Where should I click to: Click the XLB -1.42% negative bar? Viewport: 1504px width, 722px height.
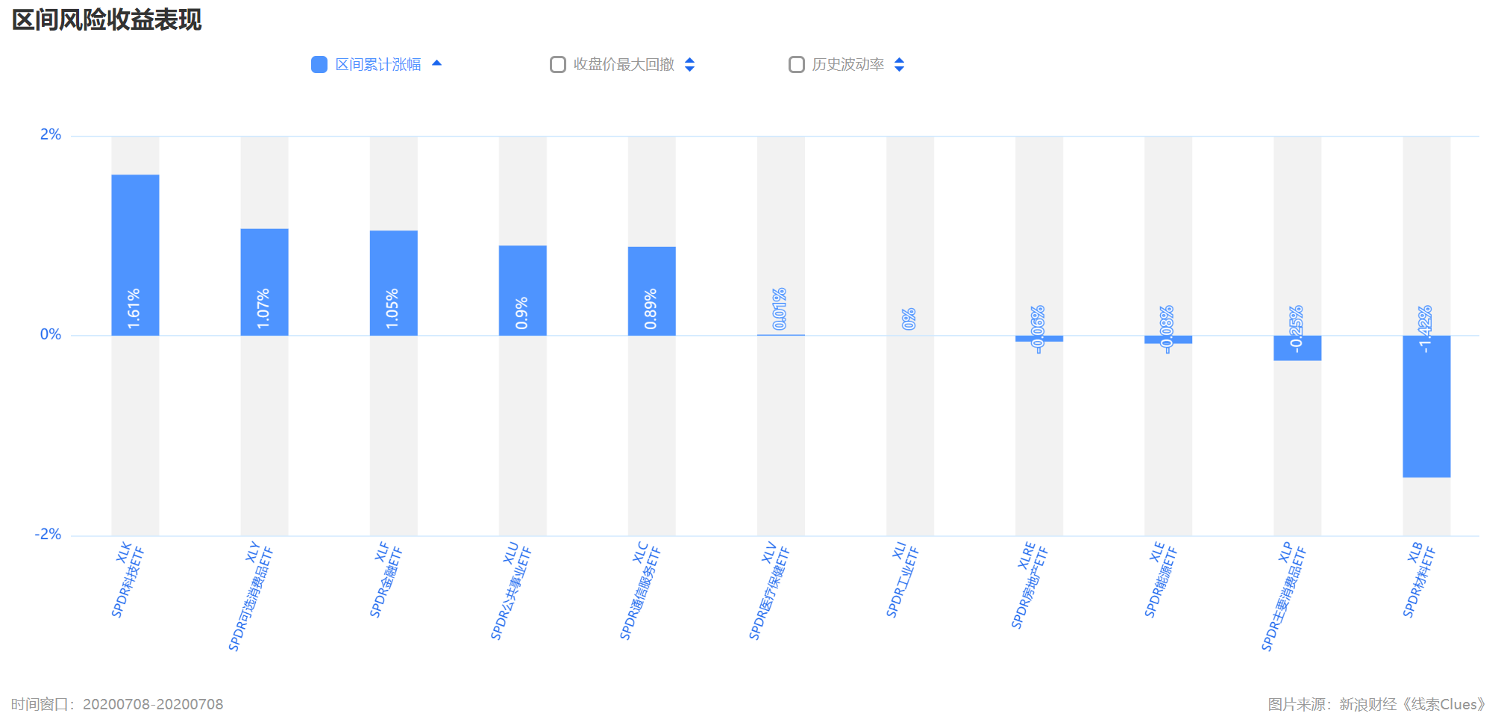tap(1426, 406)
